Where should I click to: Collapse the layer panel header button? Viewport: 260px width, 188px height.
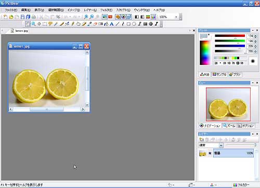[253, 134]
